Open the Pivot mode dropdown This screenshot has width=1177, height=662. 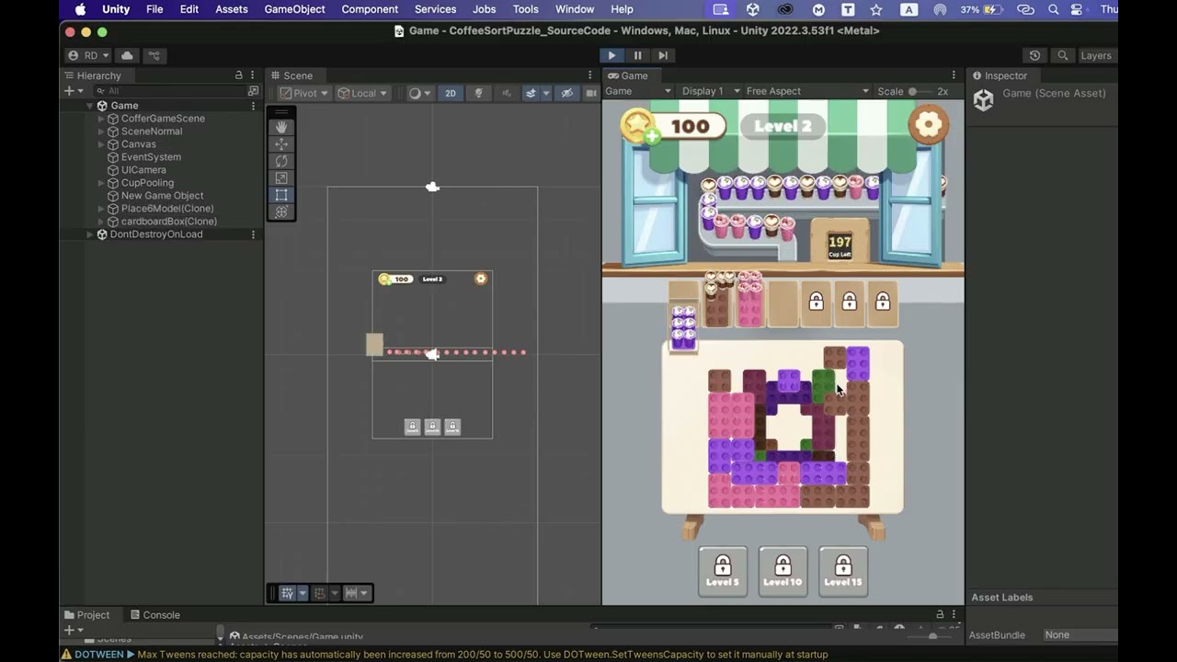[x=304, y=93]
